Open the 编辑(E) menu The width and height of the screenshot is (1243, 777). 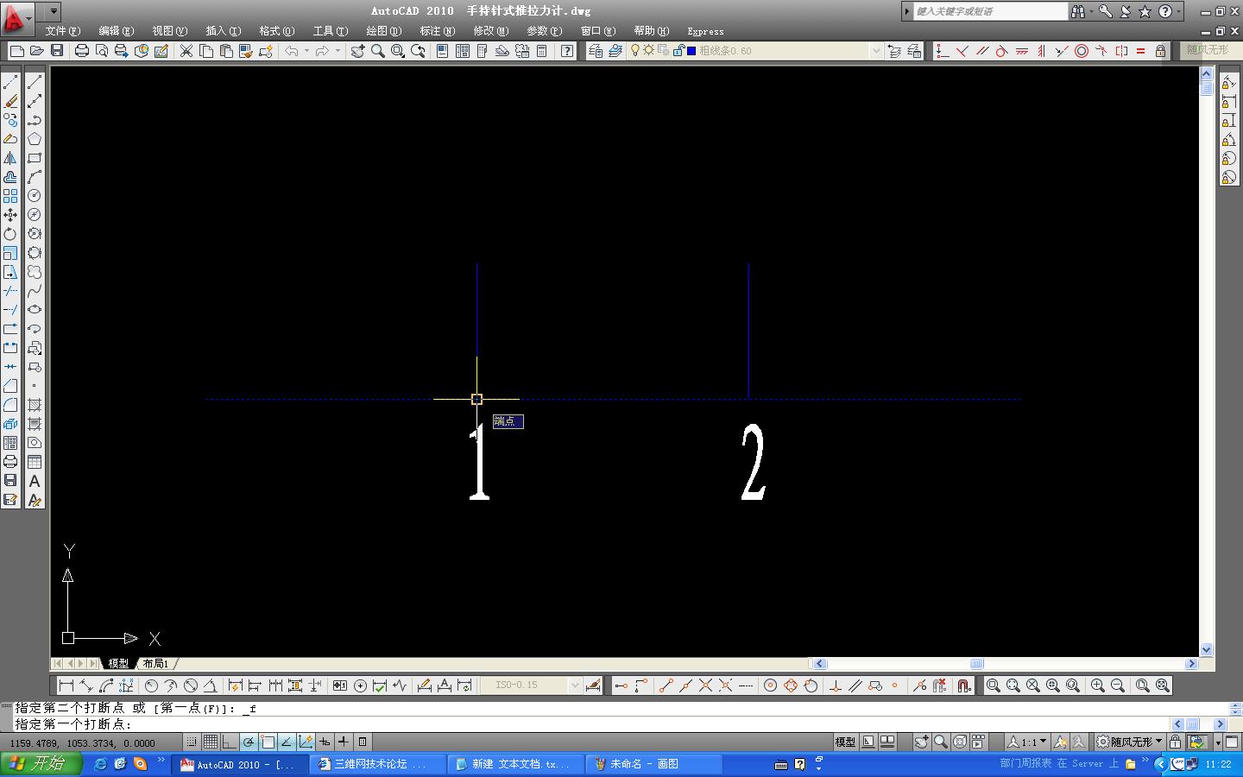tap(116, 31)
